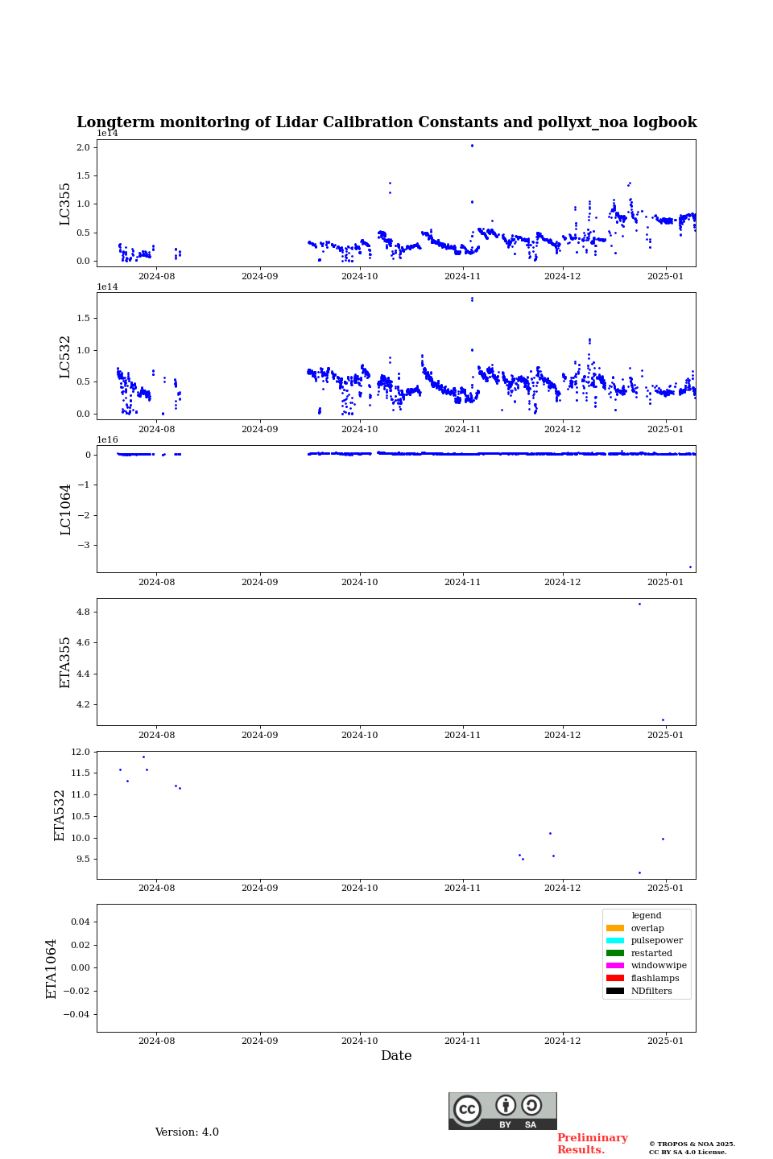This screenshot has width=773, height=1159.
Task: Click the 2024-12 tick label under LC532 plot
Action: (562, 429)
